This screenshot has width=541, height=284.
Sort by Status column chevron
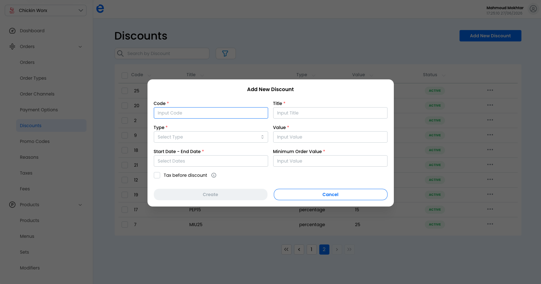444,75
